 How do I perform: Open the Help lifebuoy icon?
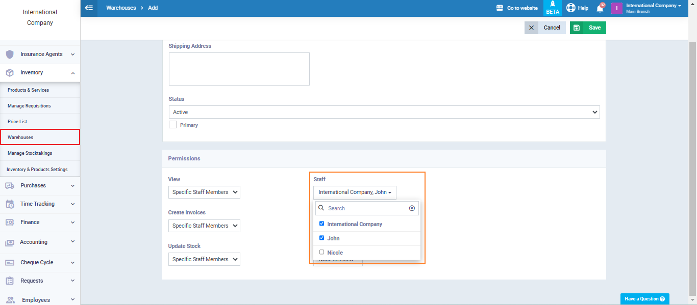(x=571, y=8)
